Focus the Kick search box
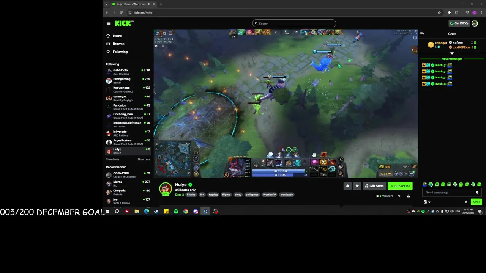Screen dimensions: 486x273 [294, 24]
